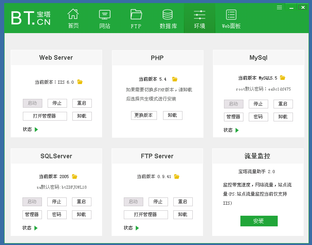
Task: Open the Web Server 打开管理器 button
Action: coord(45,116)
